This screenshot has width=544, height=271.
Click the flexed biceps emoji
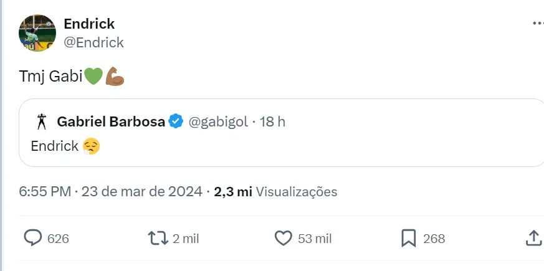pyautogui.click(x=115, y=77)
